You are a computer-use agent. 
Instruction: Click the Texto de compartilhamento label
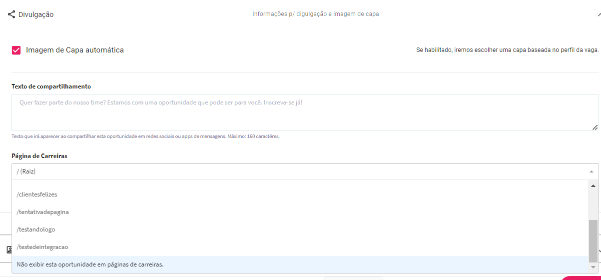[x=51, y=86]
